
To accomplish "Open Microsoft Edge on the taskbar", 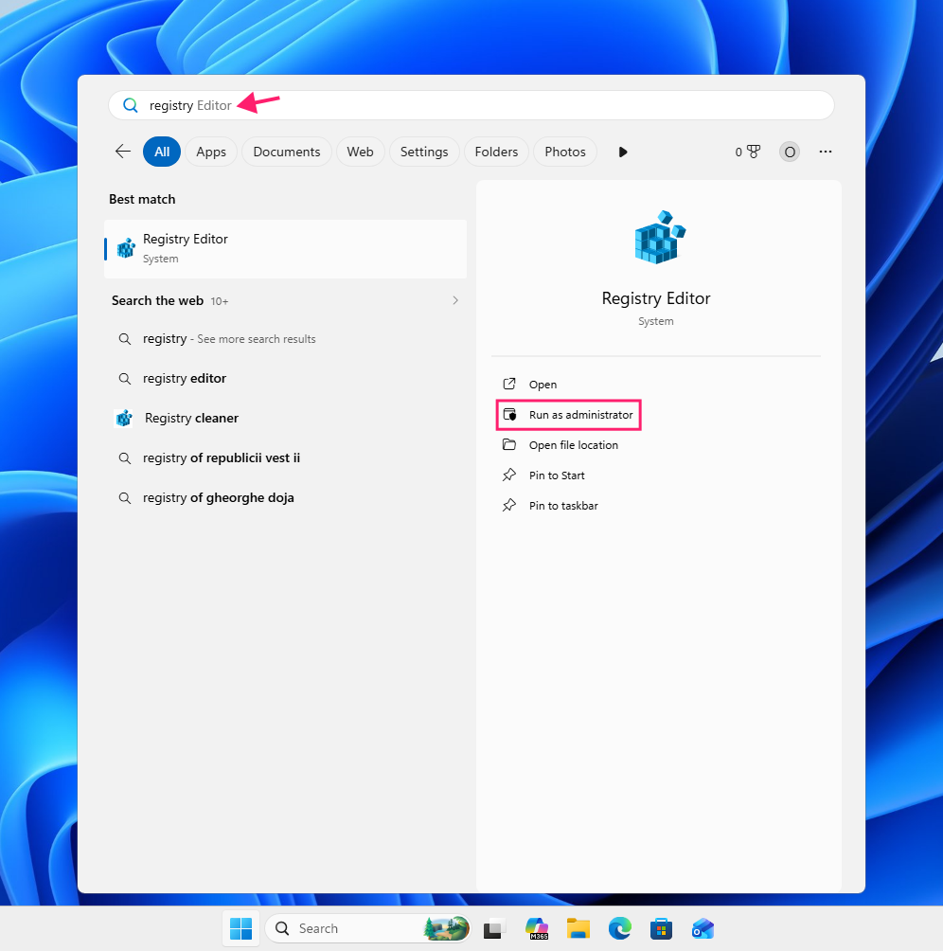I will (620, 928).
